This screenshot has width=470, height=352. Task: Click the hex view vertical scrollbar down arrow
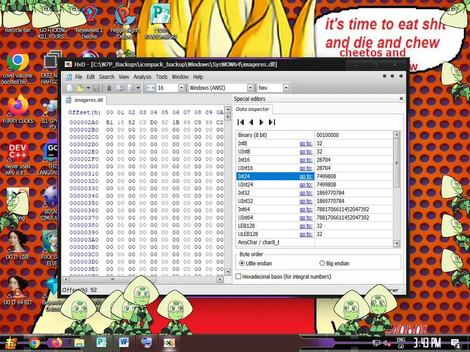pos(228,272)
